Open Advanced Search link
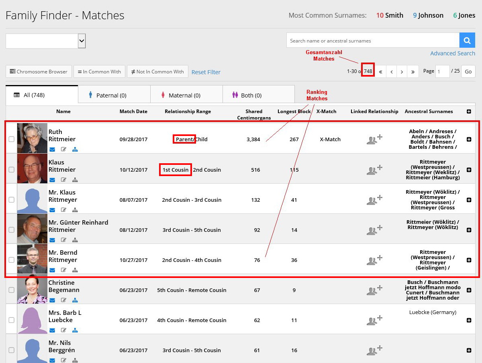Image resolution: width=482 pixels, height=363 pixels. (452, 53)
